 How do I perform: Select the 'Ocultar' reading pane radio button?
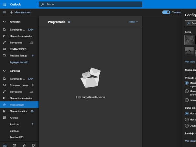(187, 126)
